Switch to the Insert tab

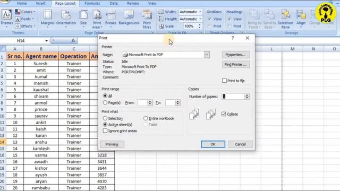point(40,3)
